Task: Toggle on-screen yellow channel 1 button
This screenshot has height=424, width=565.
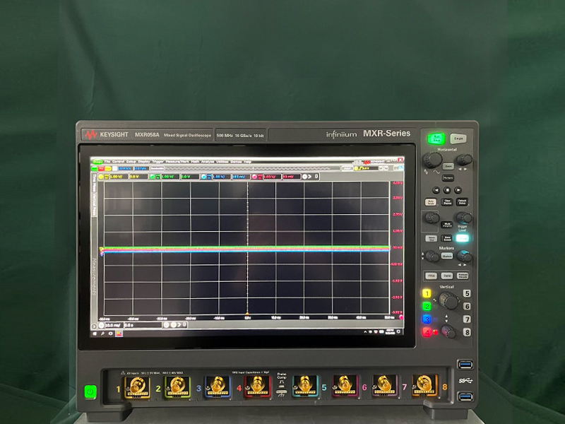Action: point(102,177)
